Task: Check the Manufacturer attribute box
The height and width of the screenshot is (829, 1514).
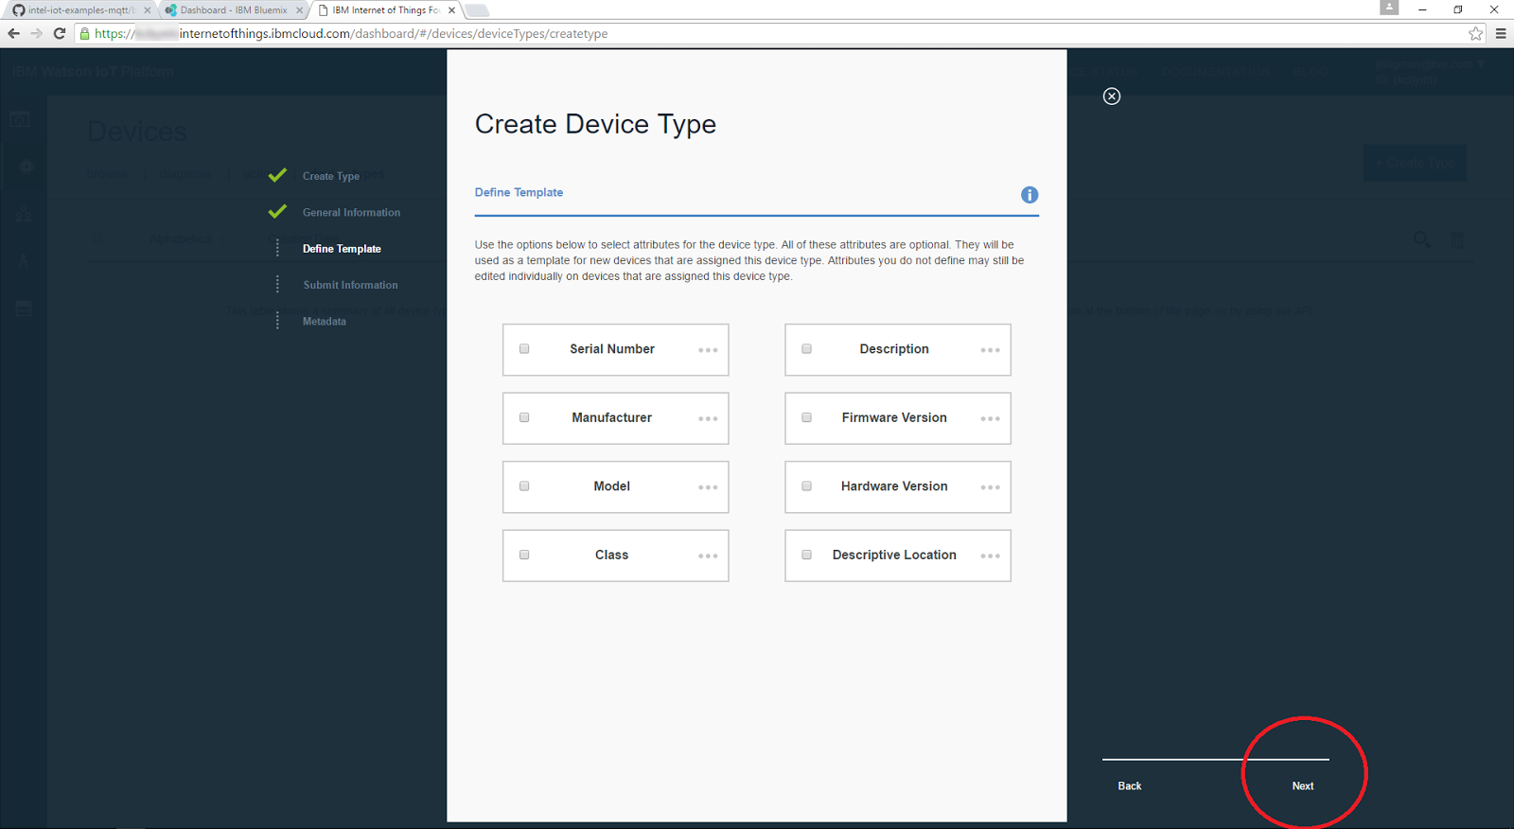Action: pos(524,417)
